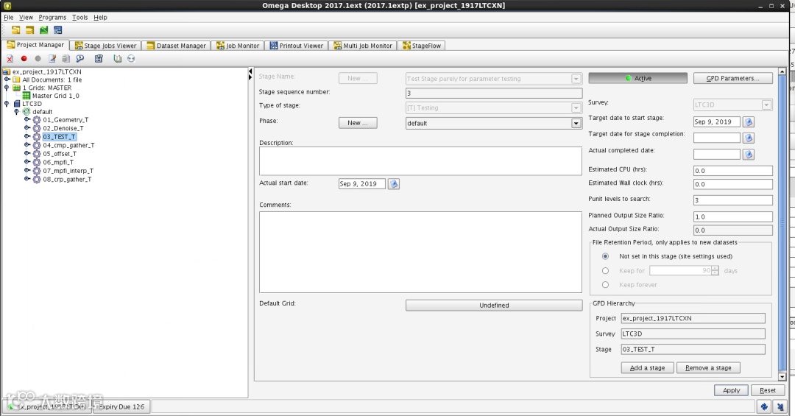
Task: Click the Punit levels to search field
Action: point(732,200)
